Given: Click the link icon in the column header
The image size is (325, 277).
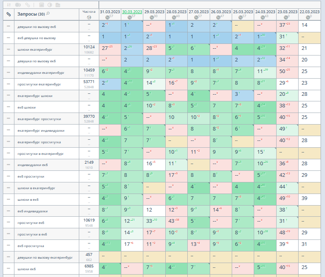Looking at the screenshot, I should tap(8, 14).
